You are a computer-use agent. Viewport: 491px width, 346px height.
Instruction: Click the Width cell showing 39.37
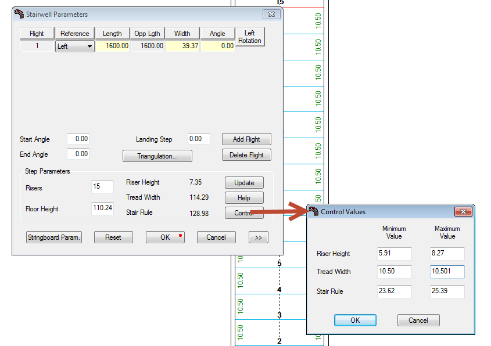182,46
